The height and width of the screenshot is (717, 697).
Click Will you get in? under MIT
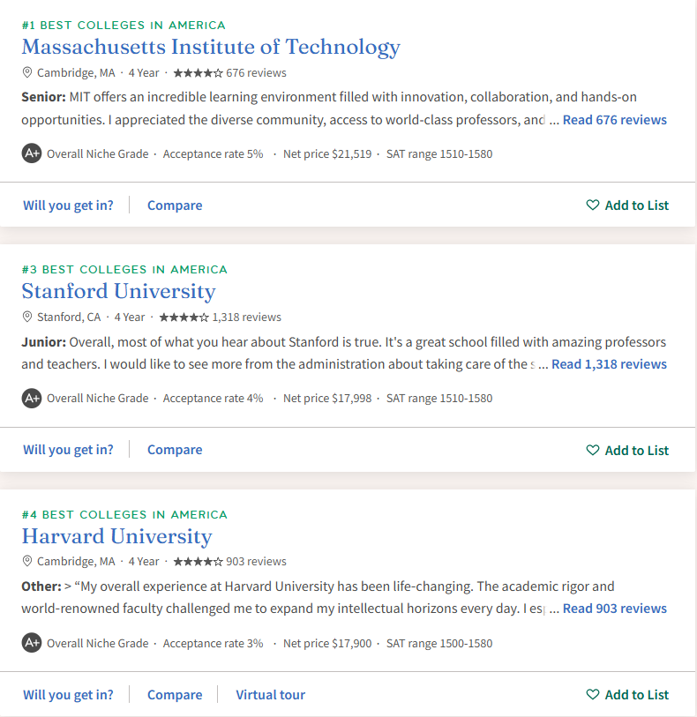tap(68, 205)
